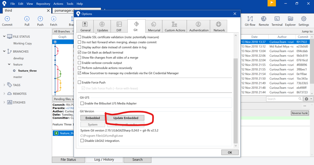Enable 'Do not fast-forward when merging'
314x165 pixels.
click(x=80, y=42)
